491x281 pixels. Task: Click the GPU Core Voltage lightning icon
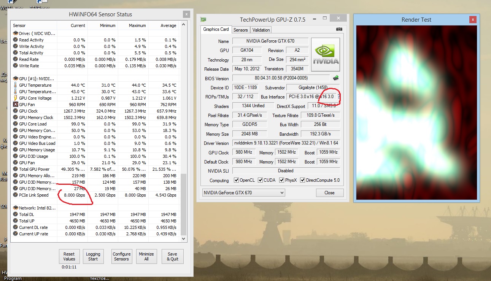15,98
